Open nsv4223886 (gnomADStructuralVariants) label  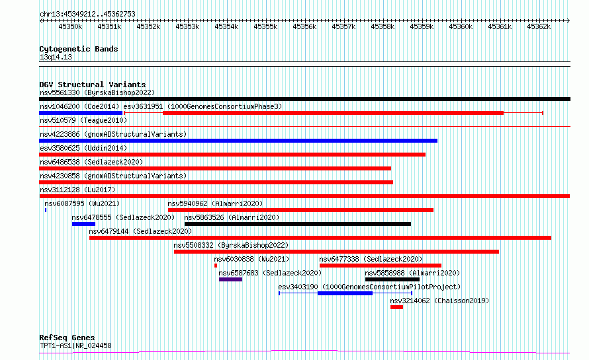click(113, 134)
